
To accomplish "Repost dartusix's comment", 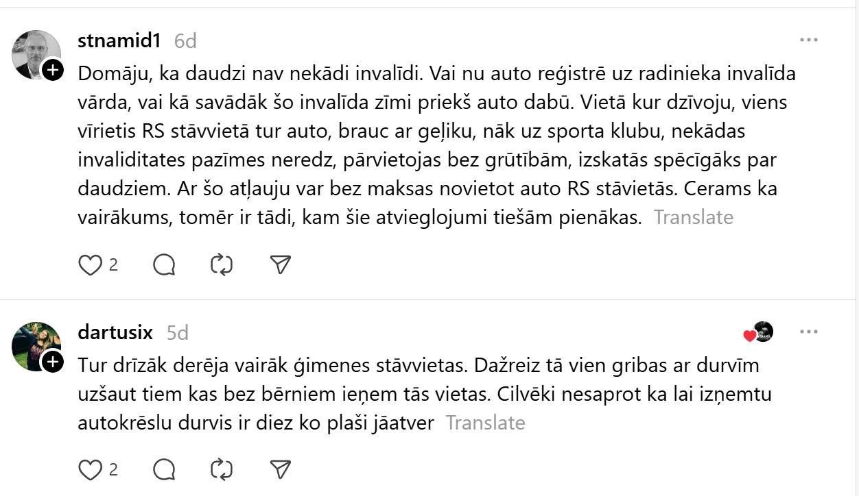I will (222, 469).
